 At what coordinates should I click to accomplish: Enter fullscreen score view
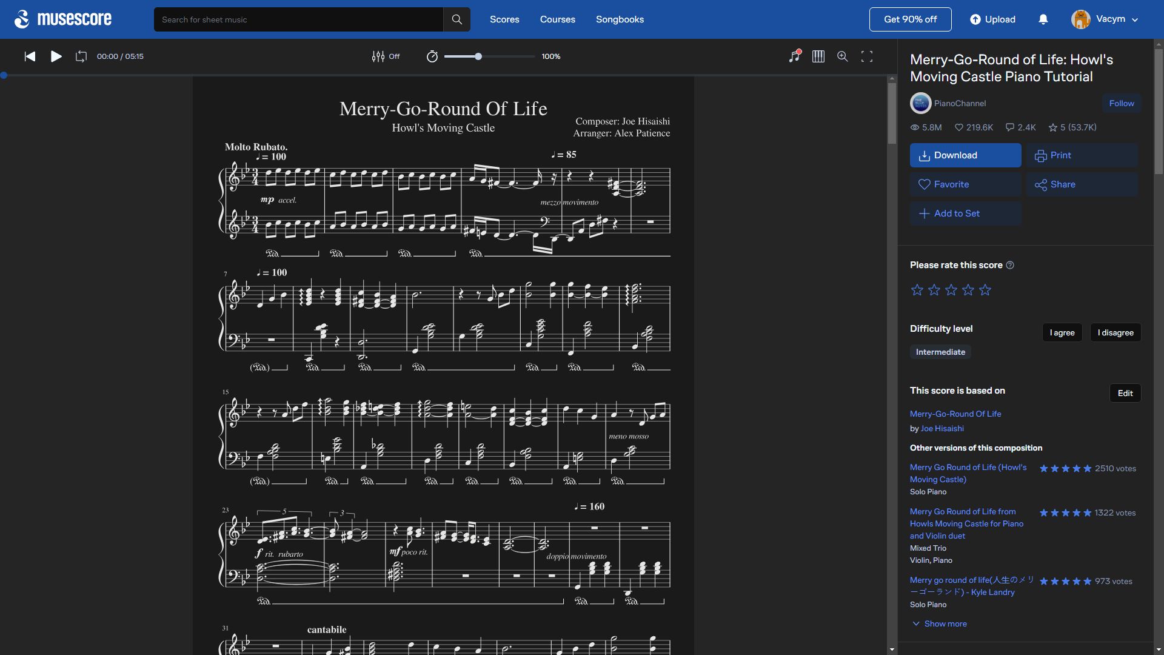867,56
